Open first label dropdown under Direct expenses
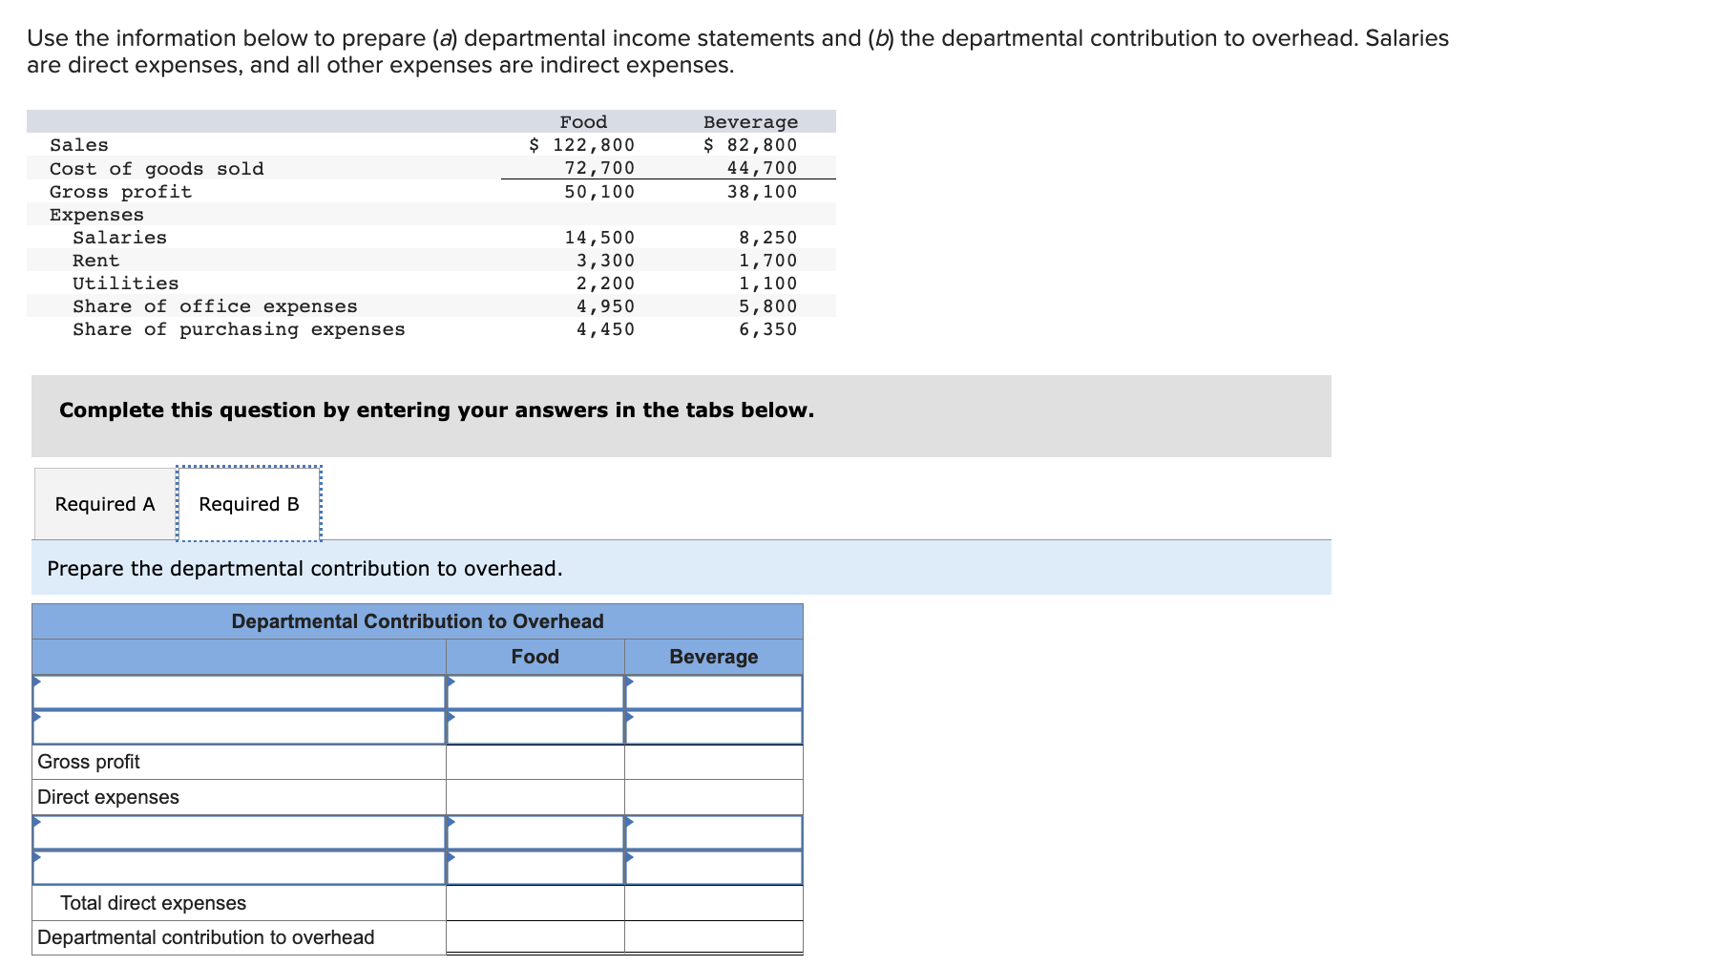This screenshot has width=1720, height=966. (x=239, y=832)
